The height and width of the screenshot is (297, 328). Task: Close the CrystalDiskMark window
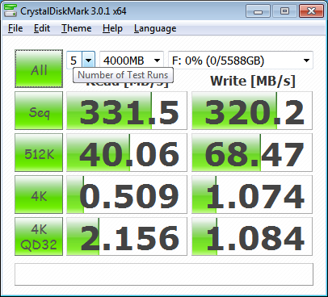tap(311, 11)
